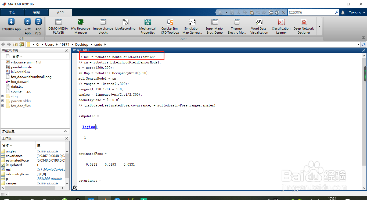Expand the app gallery dropdown arrow
The image size is (367, 200).
click(319, 26)
